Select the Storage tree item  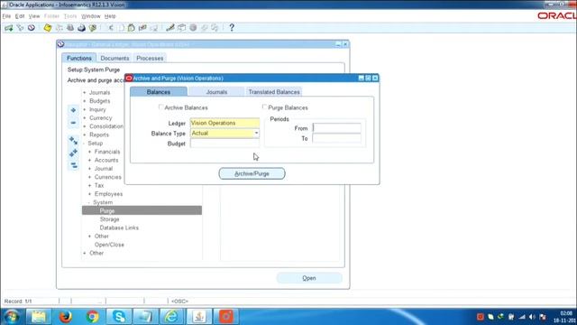click(109, 219)
